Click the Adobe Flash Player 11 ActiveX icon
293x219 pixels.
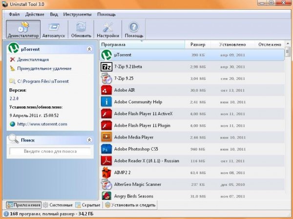point(106,114)
